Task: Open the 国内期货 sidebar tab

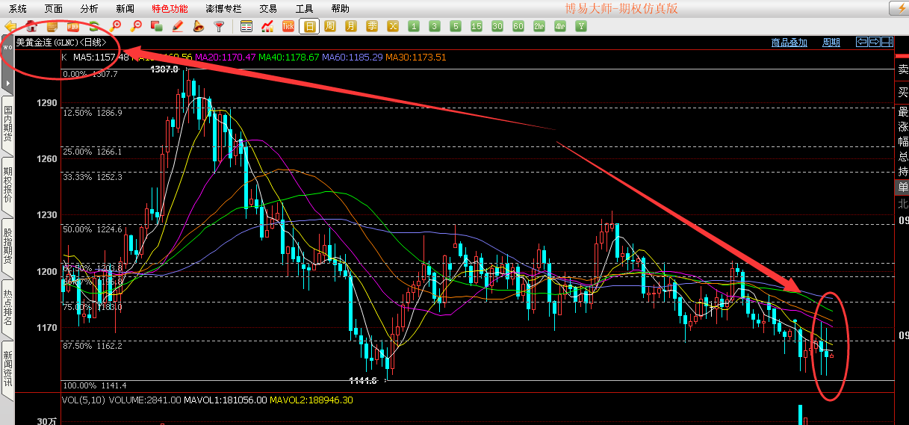Action: point(7,125)
